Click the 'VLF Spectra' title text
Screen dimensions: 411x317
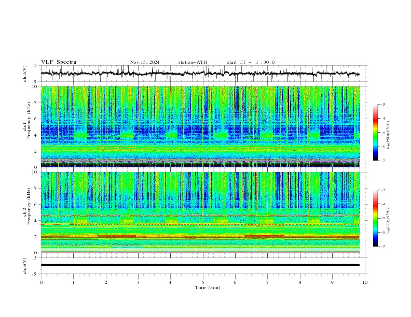pyautogui.click(x=59, y=62)
